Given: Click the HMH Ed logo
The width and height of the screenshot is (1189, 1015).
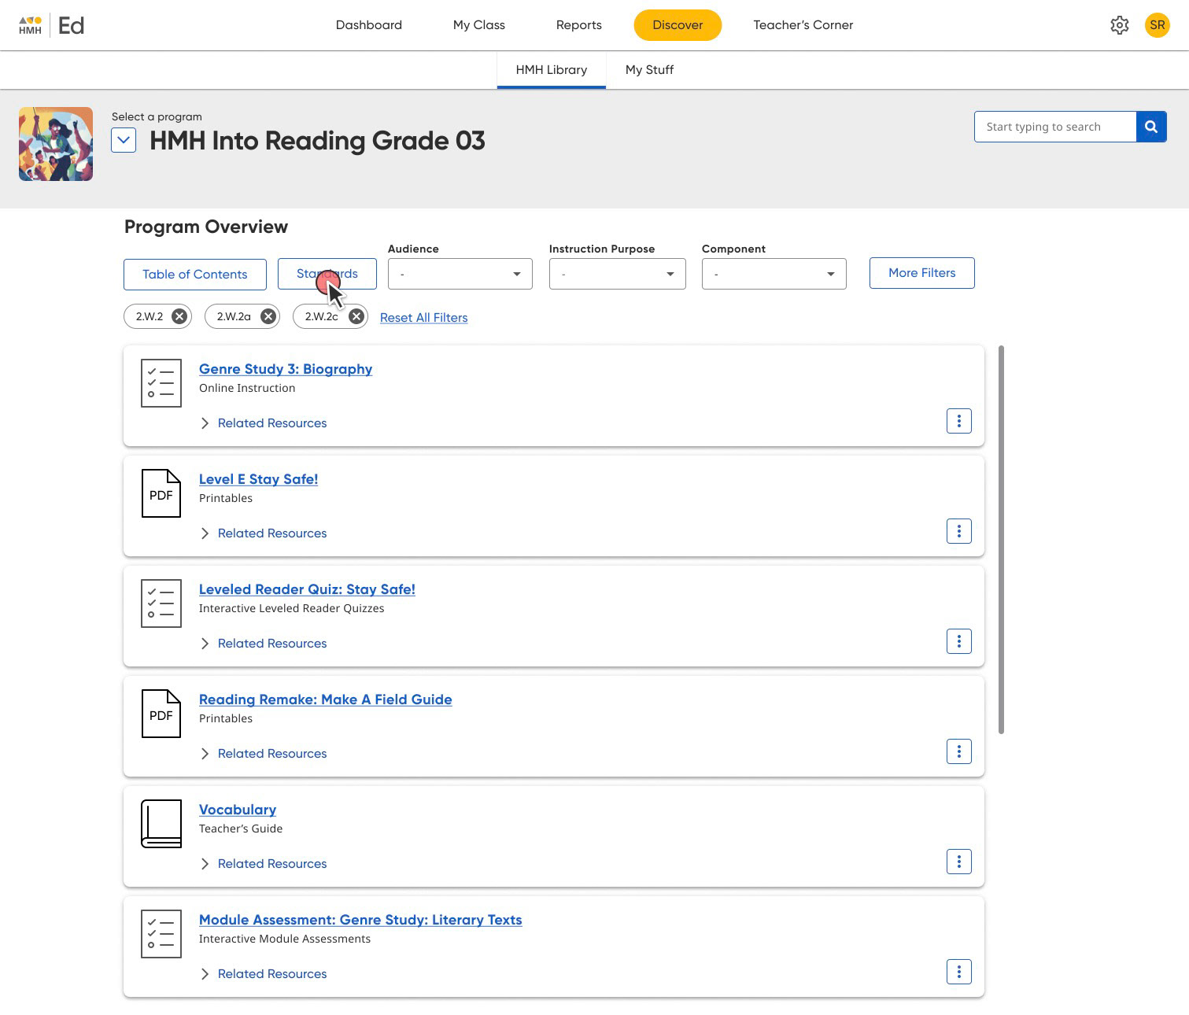Looking at the screenshot, I should (x=51, y=25).
